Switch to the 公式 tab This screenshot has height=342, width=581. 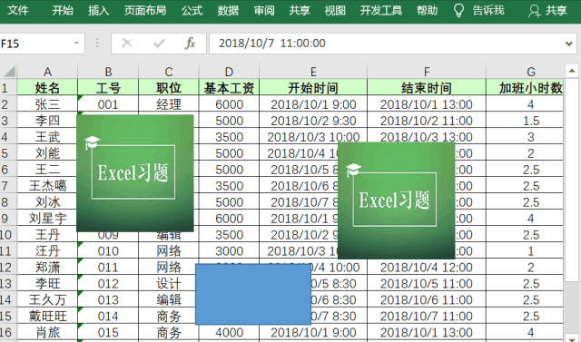[x=192, y=10]
